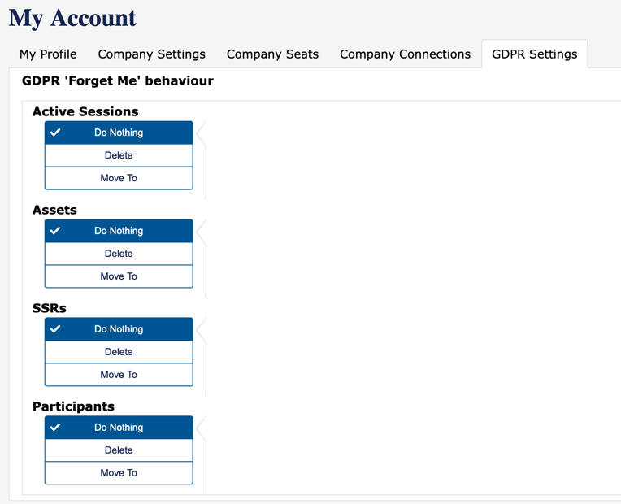Pick Move To under SSRs
The image size is (621, 504).
119,375
